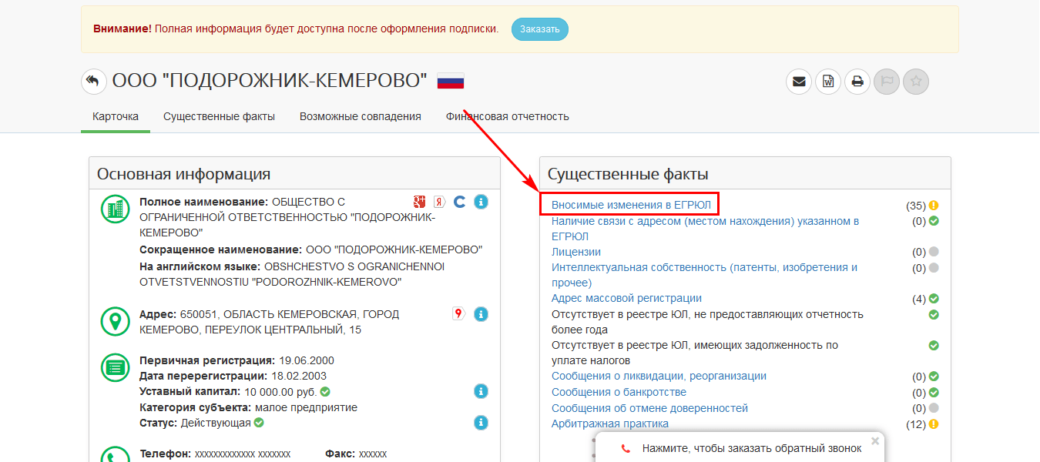Click the Существенные факты panel heading

[628, 174]
